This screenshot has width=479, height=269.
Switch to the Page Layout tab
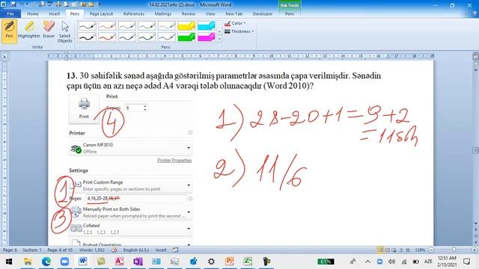coord(101,13)
